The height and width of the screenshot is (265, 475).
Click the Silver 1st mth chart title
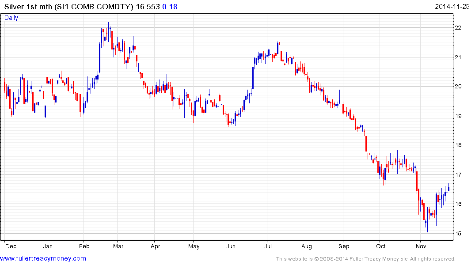click(x=68, y=7)
